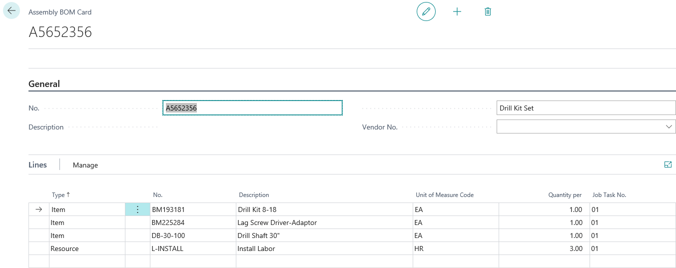Viewport: 676px width, 268px height.
Task: Click the Drill Kit Set description field
Action: tap(586, 108)
